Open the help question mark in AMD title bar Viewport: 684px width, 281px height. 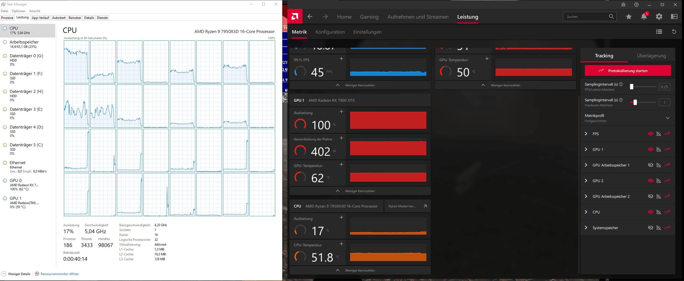(x=636, y=5)
